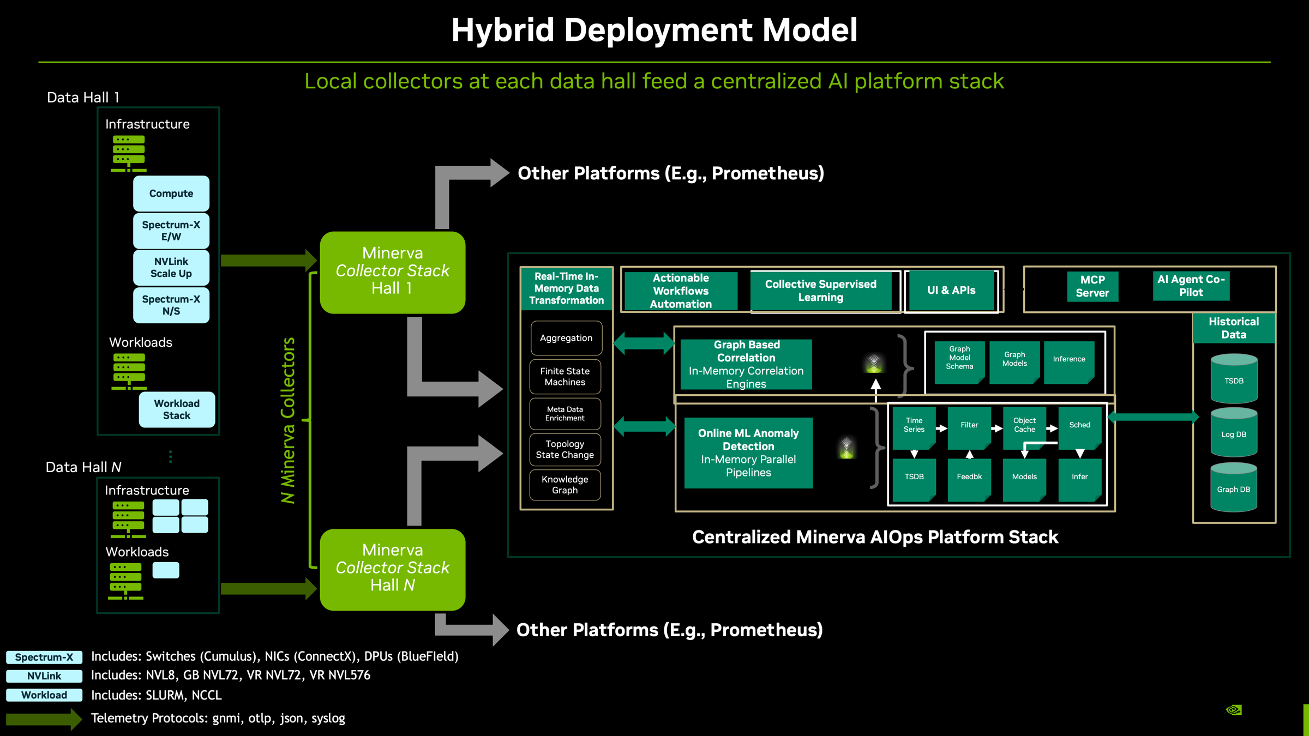
Task: Click the Models pipeline block
Action: [1024, 480]
